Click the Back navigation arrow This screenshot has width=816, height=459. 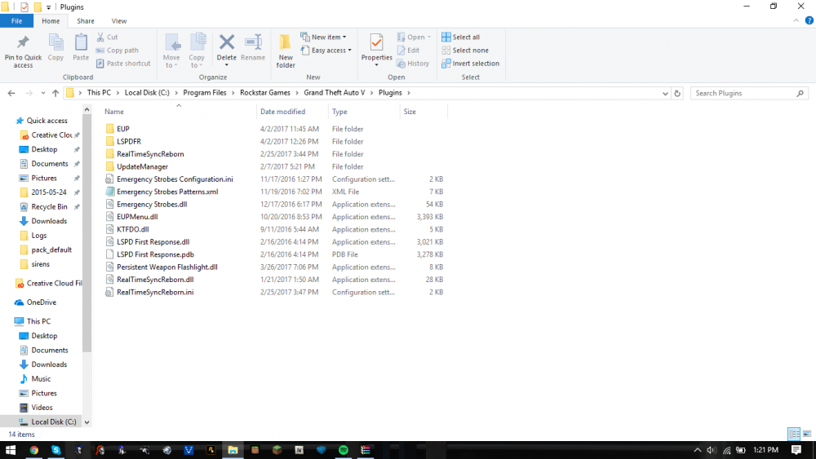pos(11,93)
